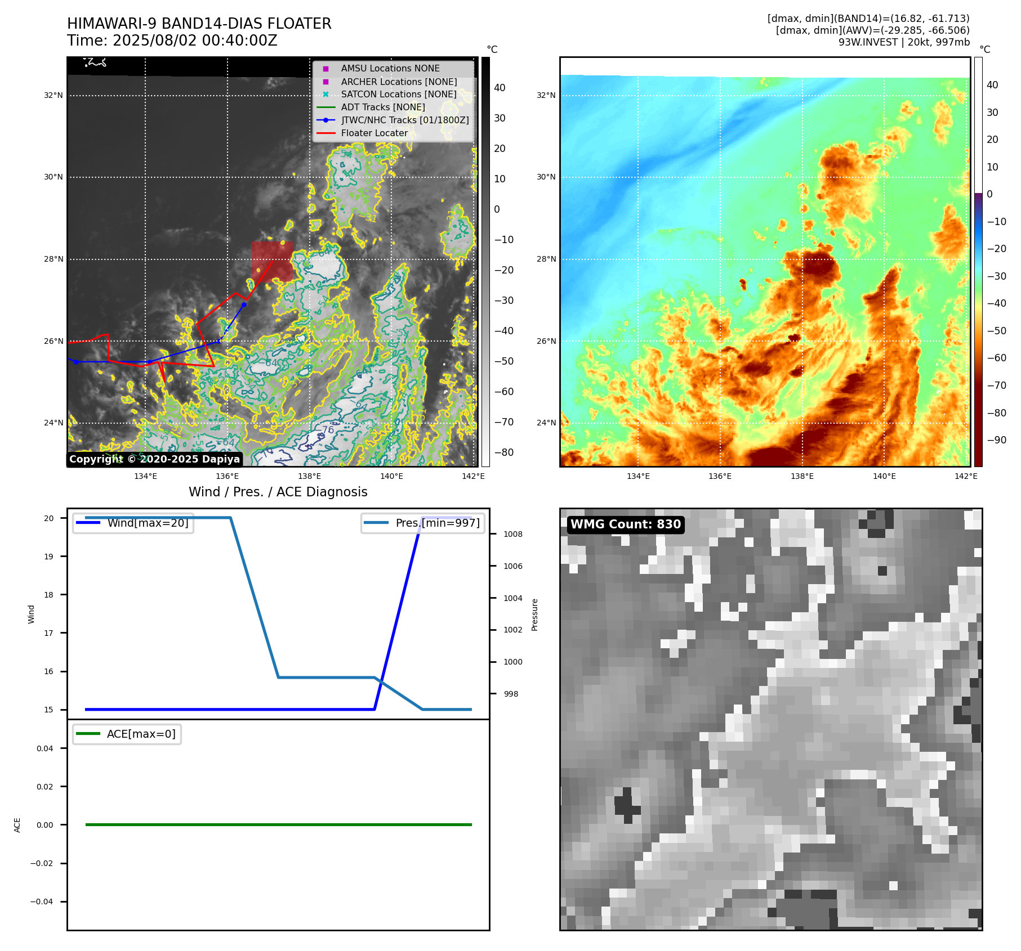1021x951 pixels.
Task: Click the red shaded floater box on map
Action: (273, 262)
